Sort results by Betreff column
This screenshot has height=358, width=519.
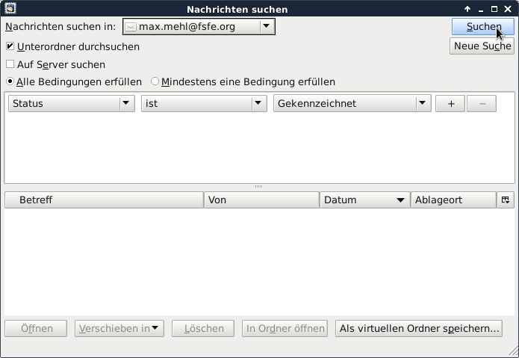point(105,200)
